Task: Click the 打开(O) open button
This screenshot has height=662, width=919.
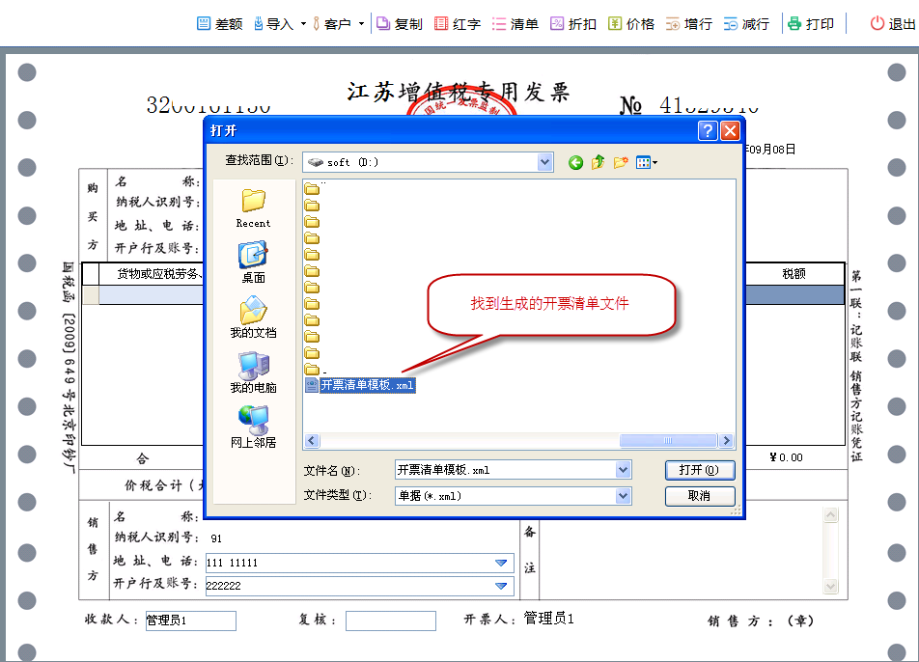Action: (699, 470)
